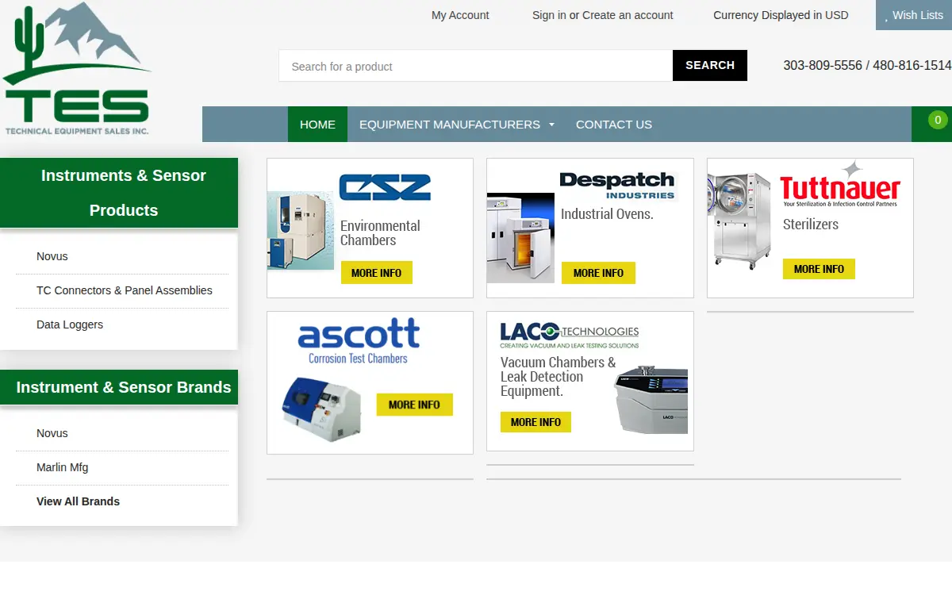This screenshot has height=595, width=952.
Task: Open the Ascott corrosion chamber image
Action: coord(322,409)
